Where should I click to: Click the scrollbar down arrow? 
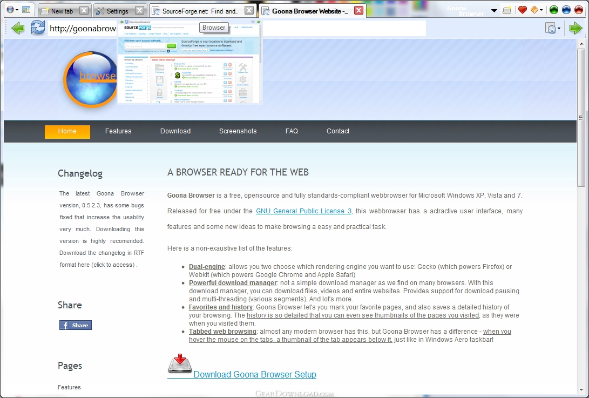click(581, 390)
